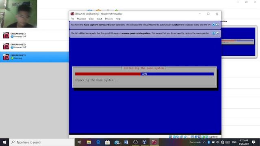Click the webcam overlay video
260x146 pixels.
[19, 14]
